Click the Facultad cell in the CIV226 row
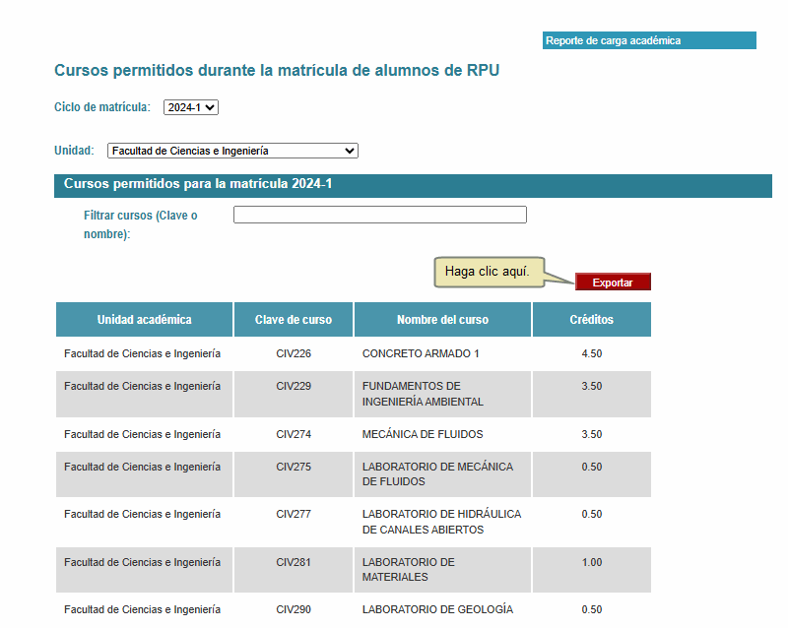The width and height of the screenshot is (788, 628). (x=142, y=353)
